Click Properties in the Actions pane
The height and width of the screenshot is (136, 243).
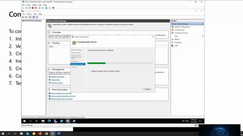178,42
